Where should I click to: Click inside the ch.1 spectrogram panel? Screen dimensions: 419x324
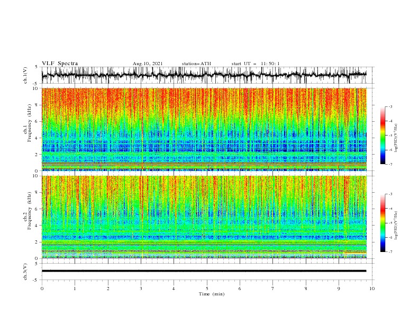[204, 129]
